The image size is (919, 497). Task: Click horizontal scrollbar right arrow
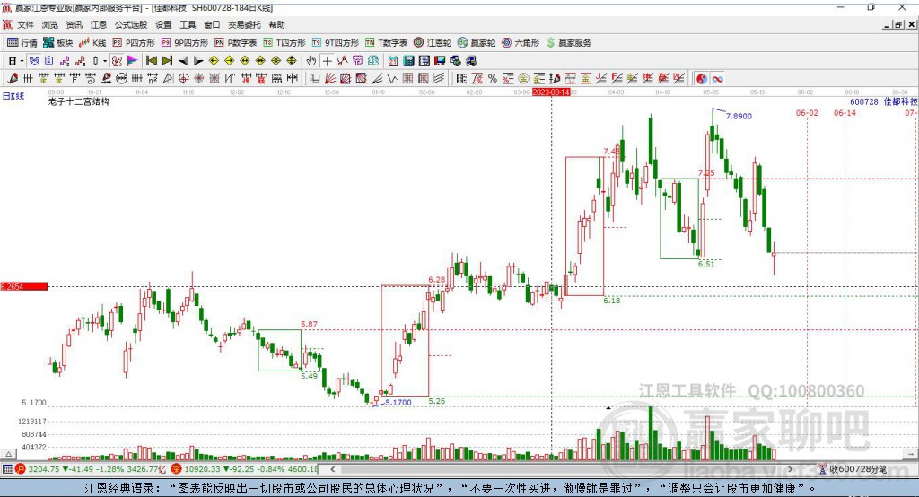(790, 469)
